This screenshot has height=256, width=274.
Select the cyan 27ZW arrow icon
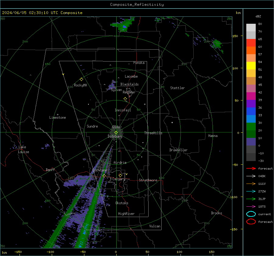(251, 191)
